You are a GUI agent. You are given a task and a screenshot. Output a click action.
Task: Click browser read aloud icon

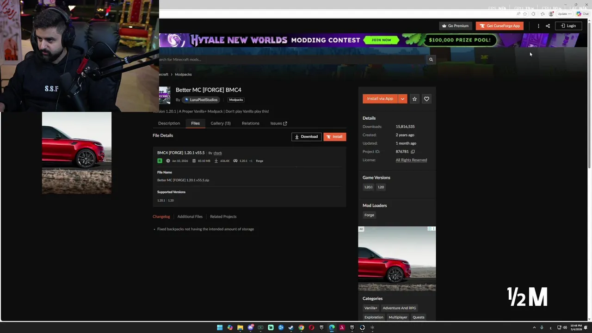tap(518, 14)
